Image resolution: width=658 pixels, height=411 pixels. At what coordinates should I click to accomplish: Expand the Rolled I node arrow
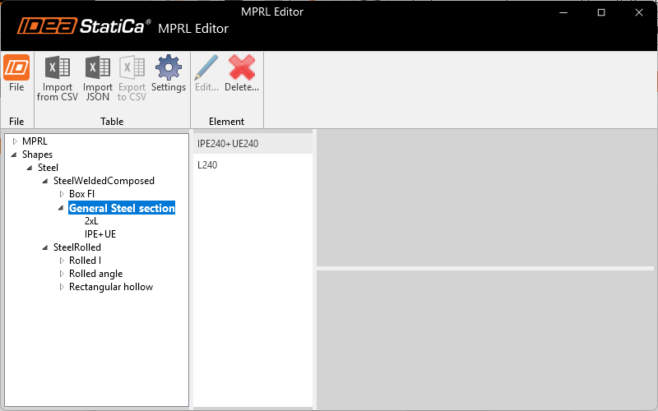[x=62, y=261]
